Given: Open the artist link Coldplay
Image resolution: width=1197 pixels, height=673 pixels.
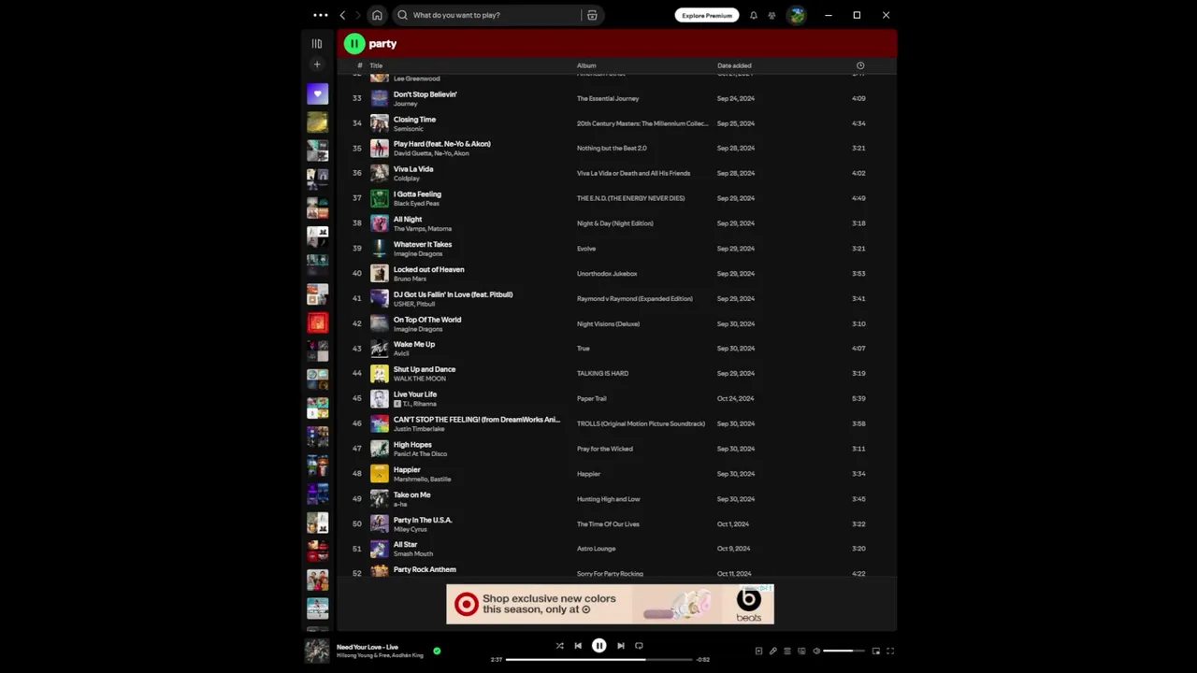Looking at the screenshot, I should pyautogui.click(x=406, y=179).
